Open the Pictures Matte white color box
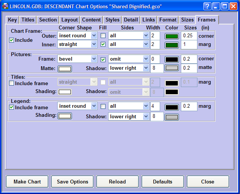Viewport: 240px width, 194px height. (x=64, y=69)
